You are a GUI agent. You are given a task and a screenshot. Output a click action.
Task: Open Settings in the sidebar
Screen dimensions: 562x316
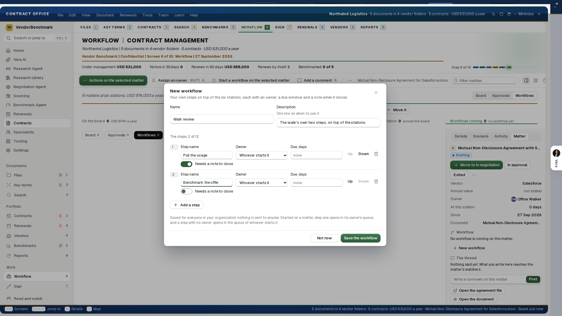[37, 150]
